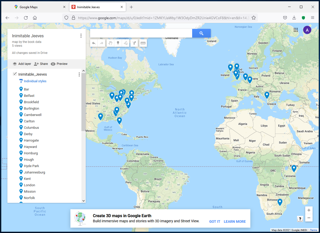Zoom in the map with plus button
This screenshot has width=320, height=233.
tap(309, 210)
